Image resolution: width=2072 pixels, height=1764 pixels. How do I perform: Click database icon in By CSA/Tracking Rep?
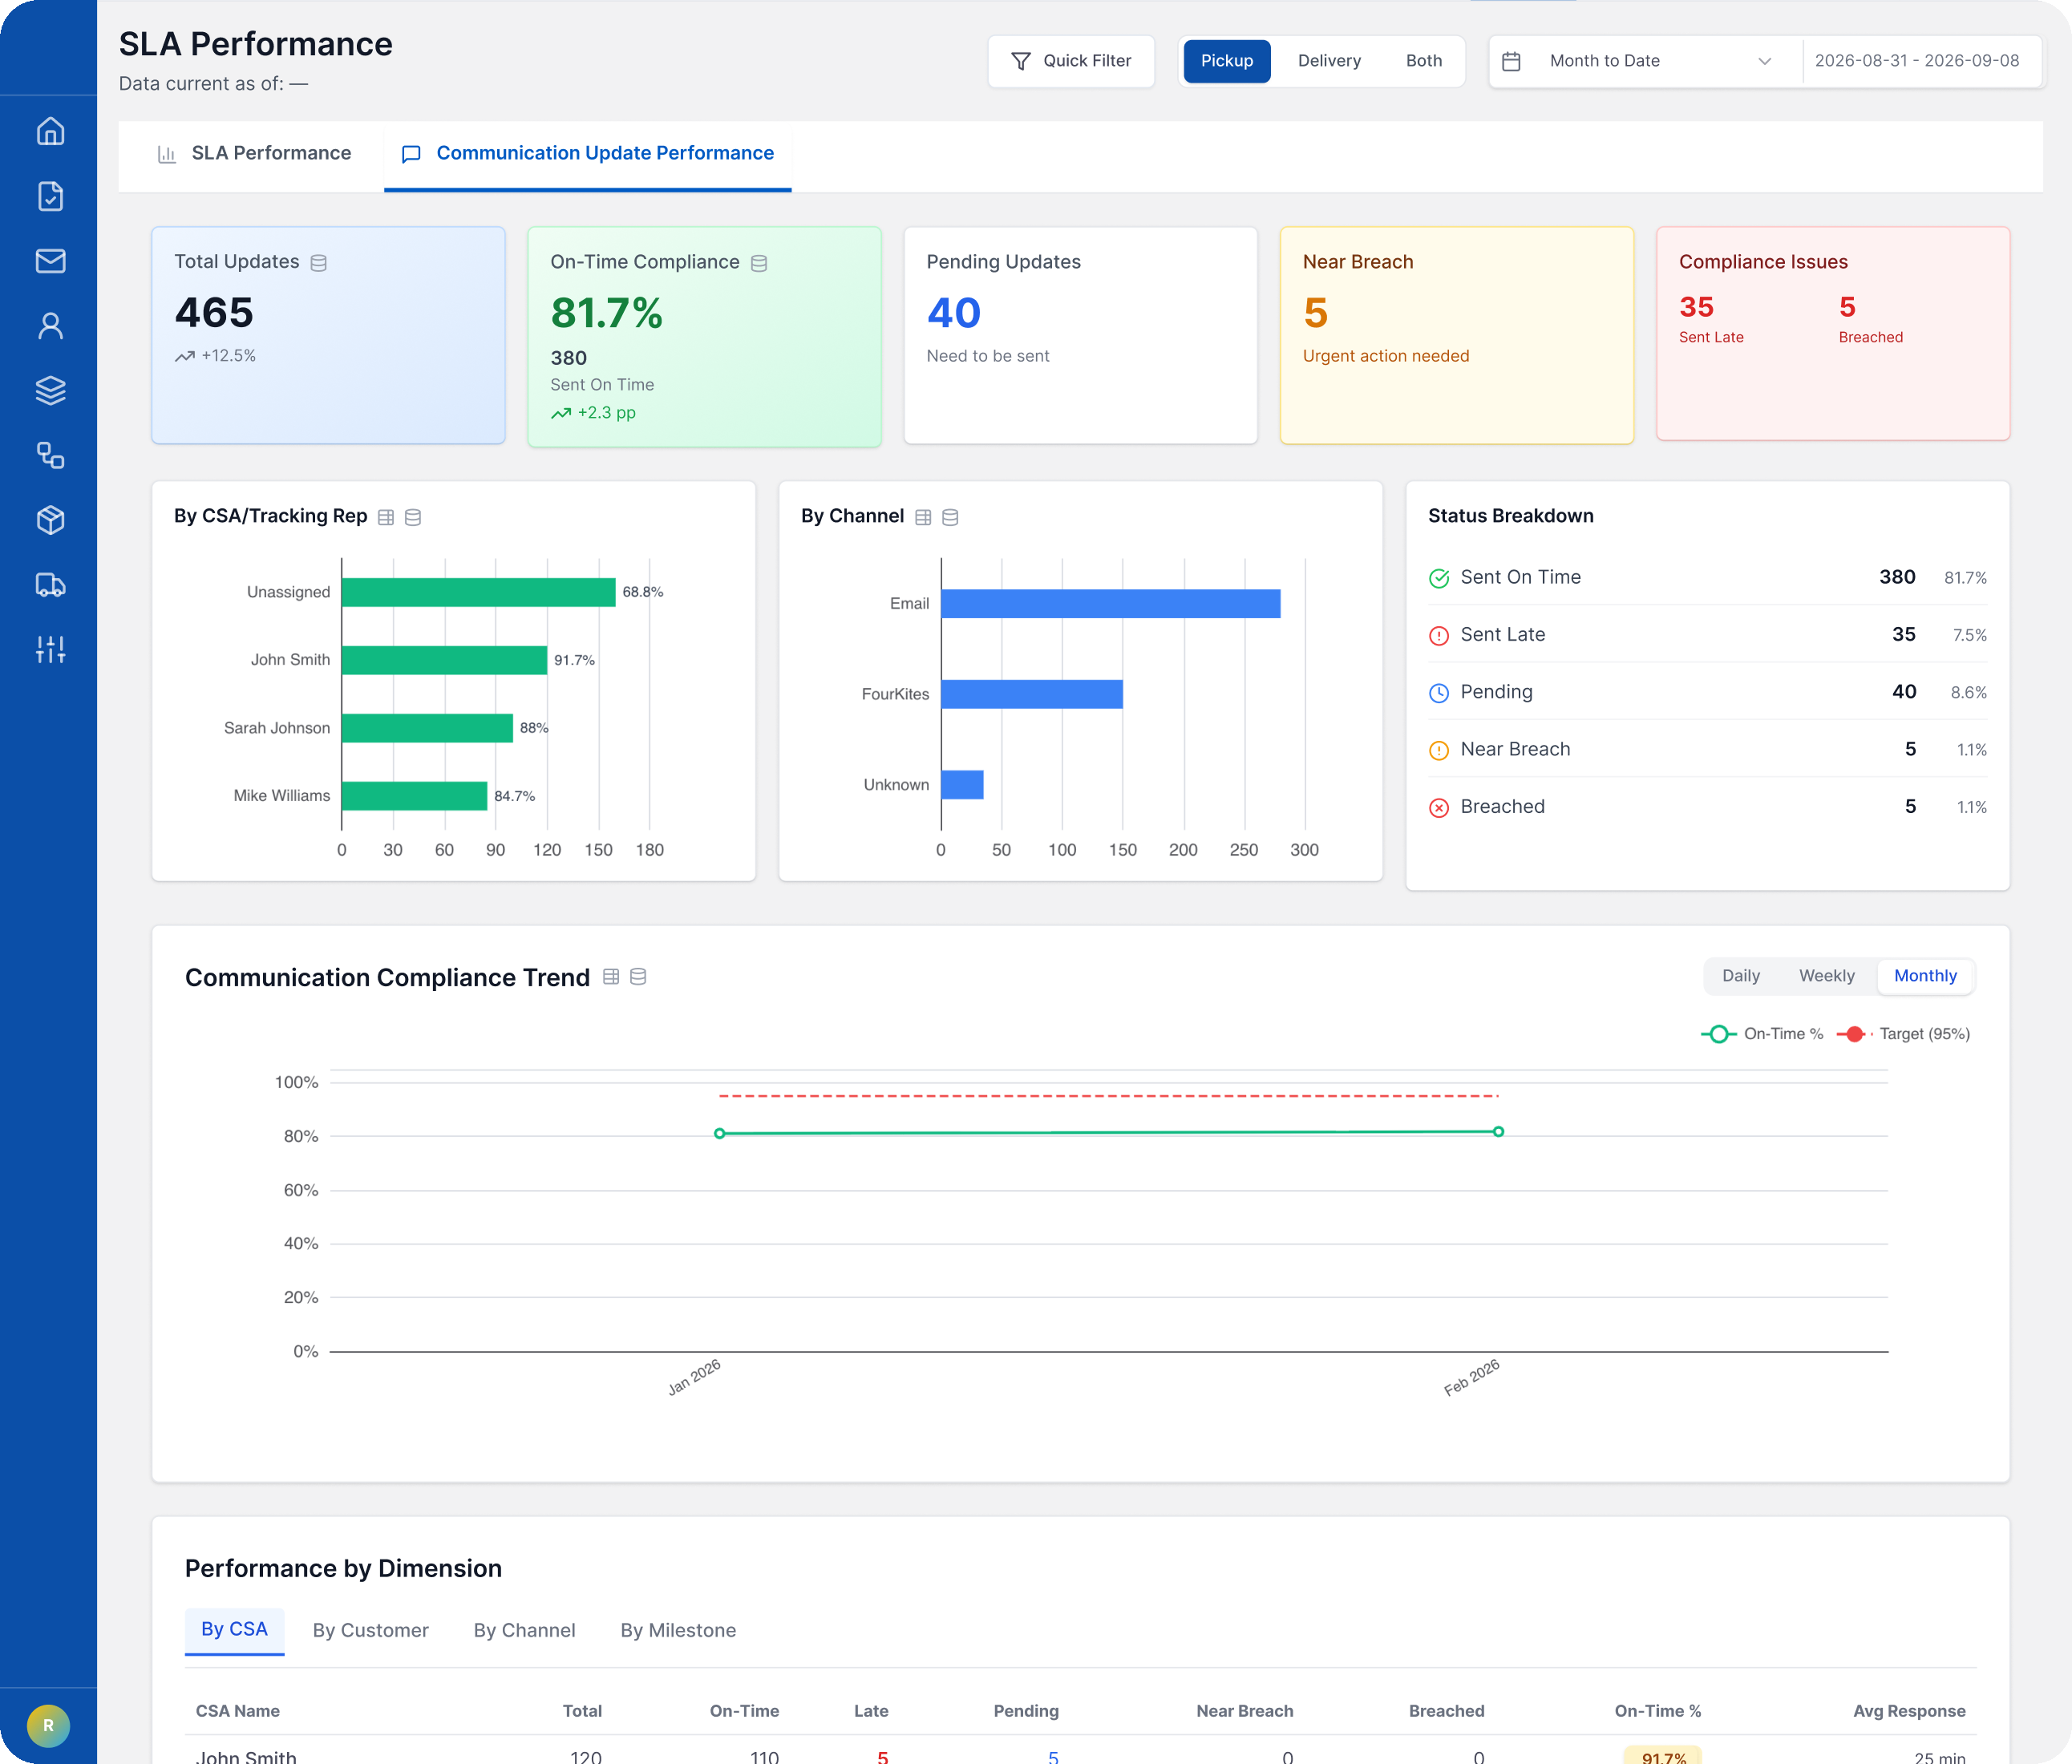[413, 517]
